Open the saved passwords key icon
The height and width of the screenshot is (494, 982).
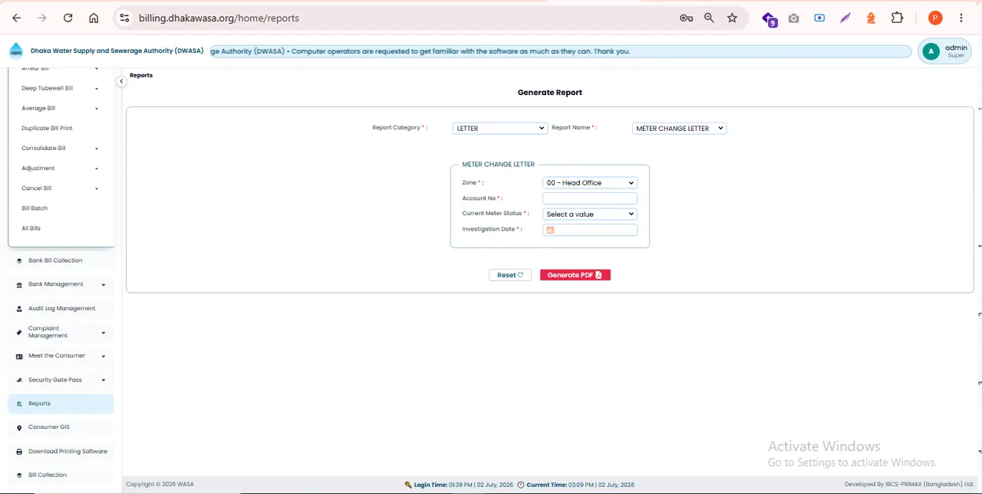pos(686,18)
